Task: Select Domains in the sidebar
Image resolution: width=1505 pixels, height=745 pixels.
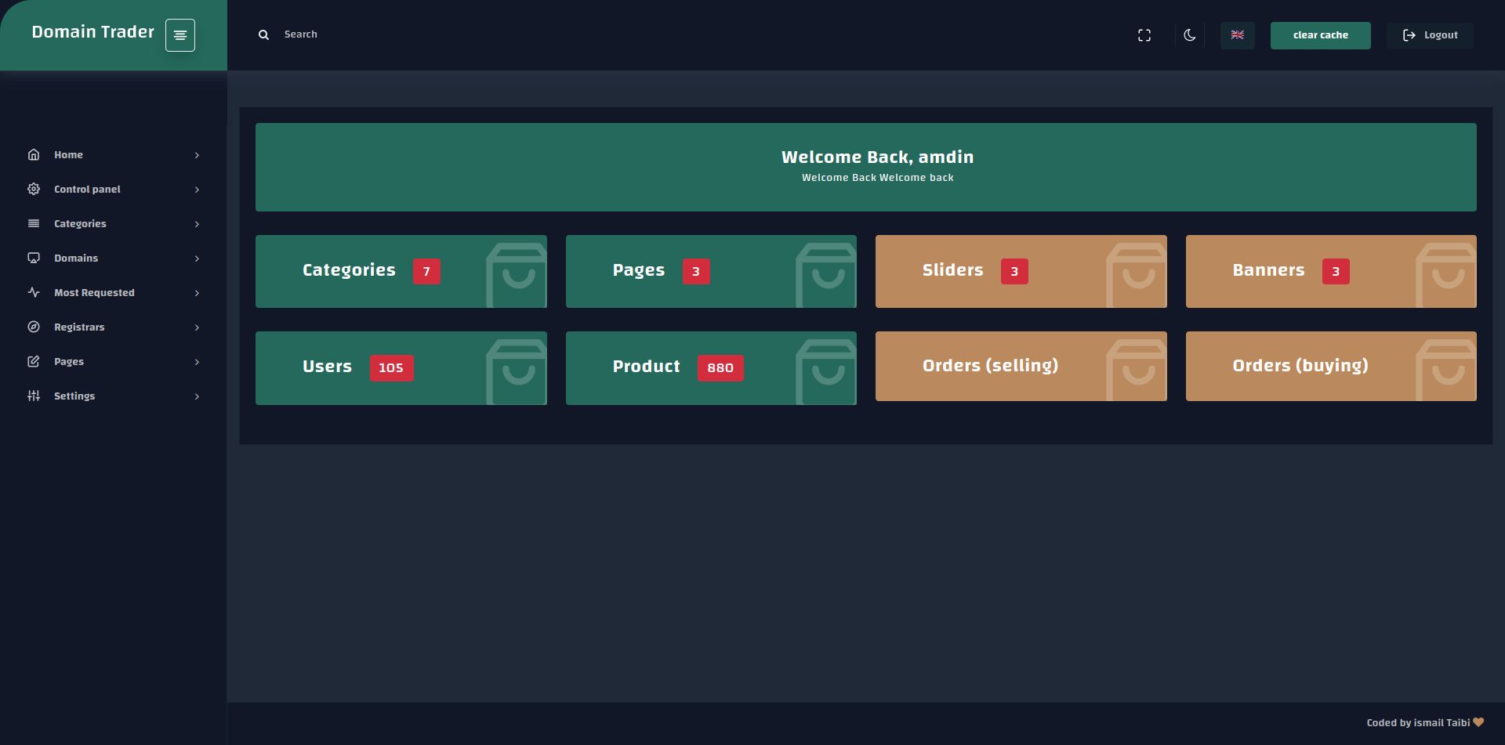Action: tap(114, 258)
